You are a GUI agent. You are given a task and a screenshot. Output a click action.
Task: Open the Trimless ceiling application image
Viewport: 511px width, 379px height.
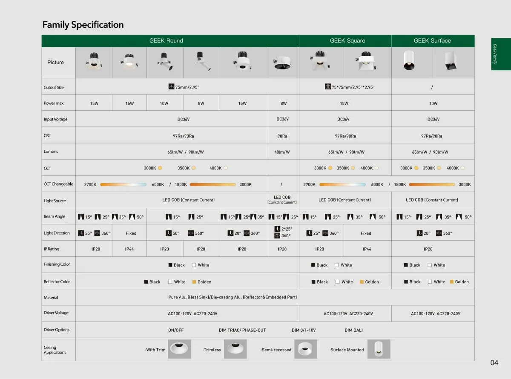(x=235, y=349)
